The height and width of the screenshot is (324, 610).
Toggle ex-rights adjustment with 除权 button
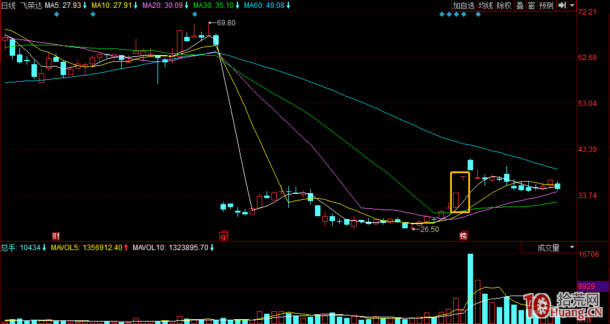pos(504,5)
